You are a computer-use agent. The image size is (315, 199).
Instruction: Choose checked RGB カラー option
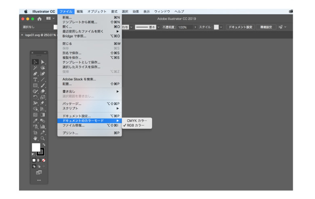click(x=137, y=125)
